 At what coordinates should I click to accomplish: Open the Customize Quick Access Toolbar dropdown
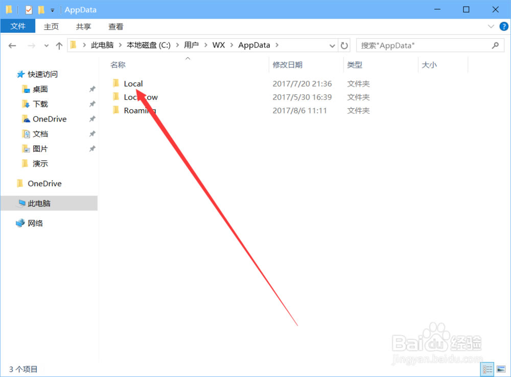coord(52,10)
